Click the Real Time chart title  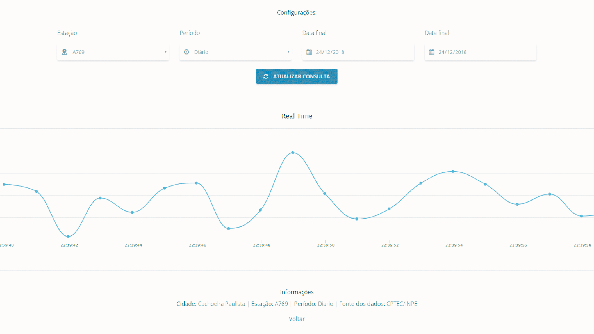[297, 116]
